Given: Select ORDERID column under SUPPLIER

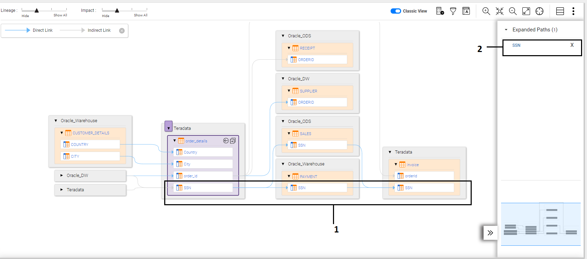Looking at the screenshot, I should click(x=317, y=102).
